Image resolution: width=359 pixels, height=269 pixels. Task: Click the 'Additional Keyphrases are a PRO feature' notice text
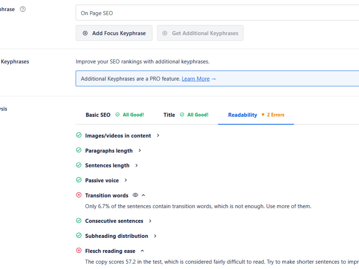(131, 79)
